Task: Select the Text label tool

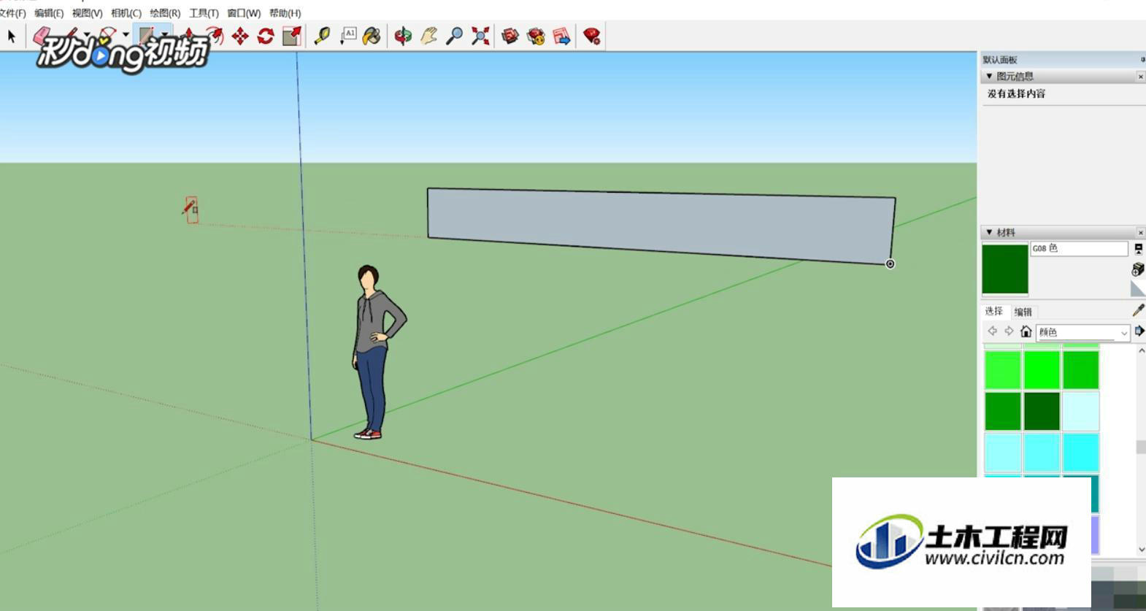Action: (x=348, y=36)
